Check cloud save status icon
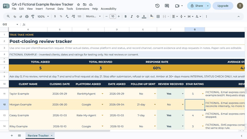Screen dimensions: 247x139 91,5
